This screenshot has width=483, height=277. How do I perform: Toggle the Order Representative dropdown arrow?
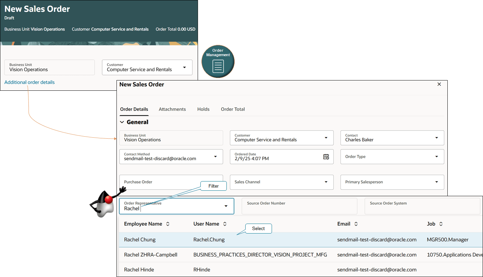(x=226, y=206)
